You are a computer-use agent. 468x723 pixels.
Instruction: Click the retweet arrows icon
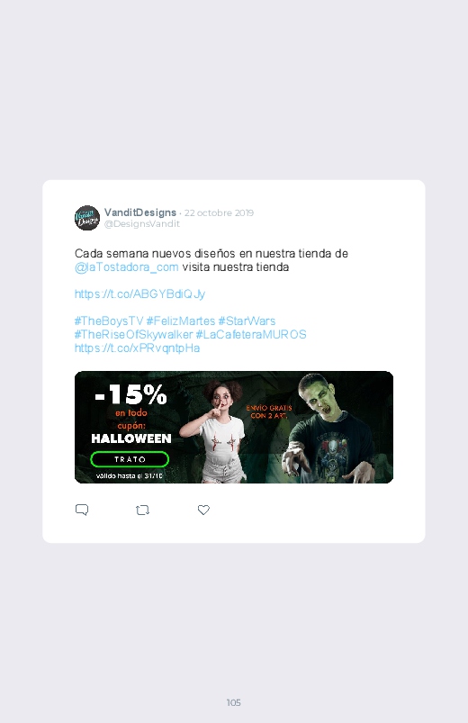tap(142, 510)
